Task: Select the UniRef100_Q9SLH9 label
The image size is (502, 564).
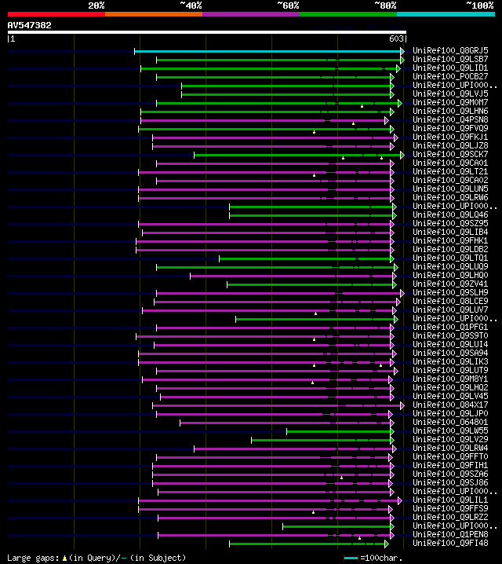Action: pos(450,292)
